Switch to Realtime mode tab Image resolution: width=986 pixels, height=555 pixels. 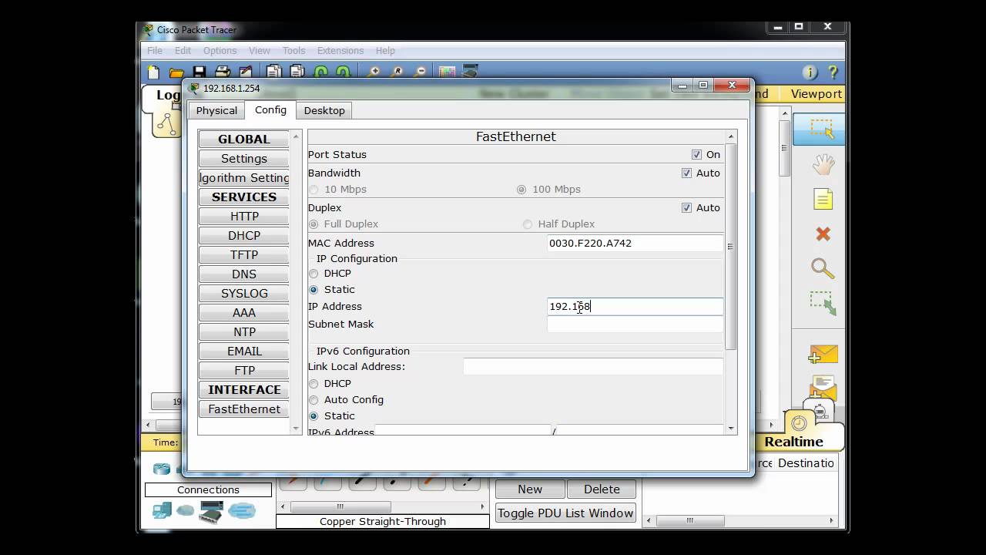(x=793, y=442)
